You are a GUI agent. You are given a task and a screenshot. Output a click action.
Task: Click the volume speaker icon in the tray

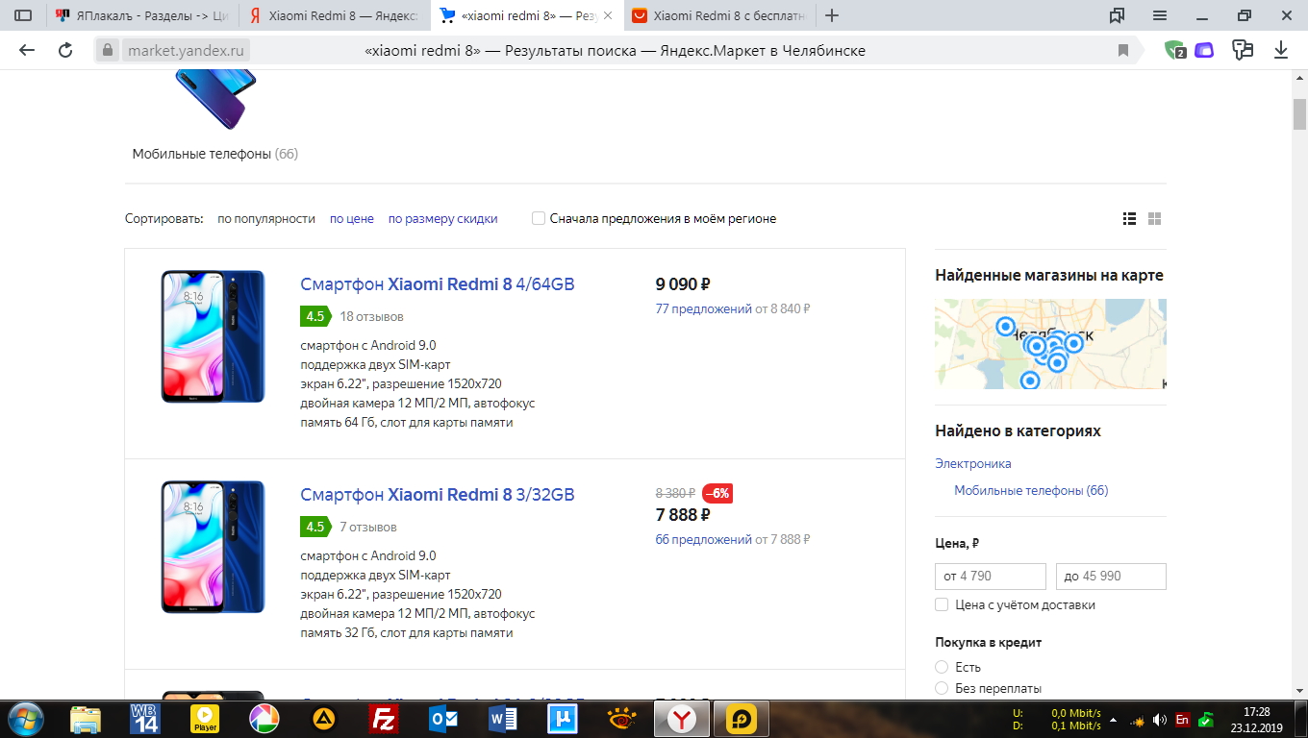pyautogui.click(x=1159, y=720)
